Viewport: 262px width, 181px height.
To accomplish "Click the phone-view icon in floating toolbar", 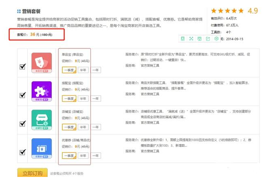I will coord(183,39).
